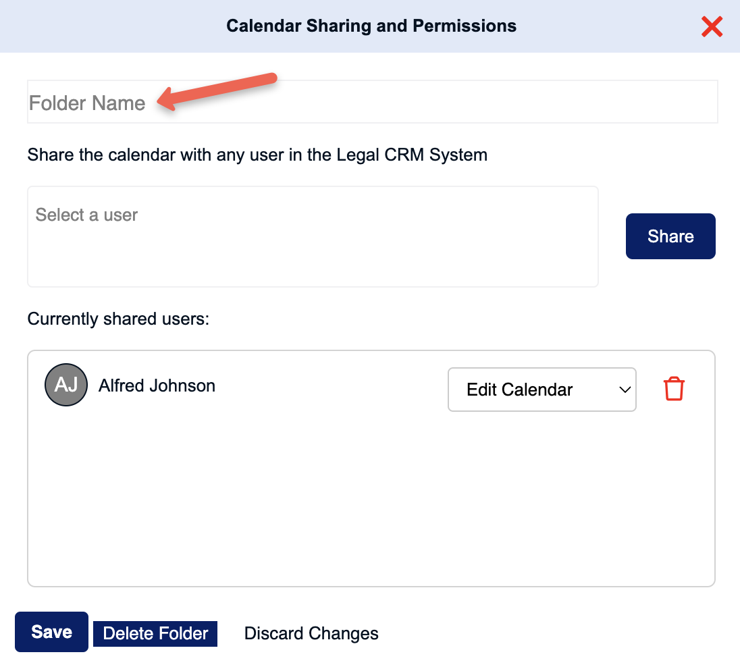Remove Alfred Johnson using the trash icon

pyautogui.click(x=674, y=388)
